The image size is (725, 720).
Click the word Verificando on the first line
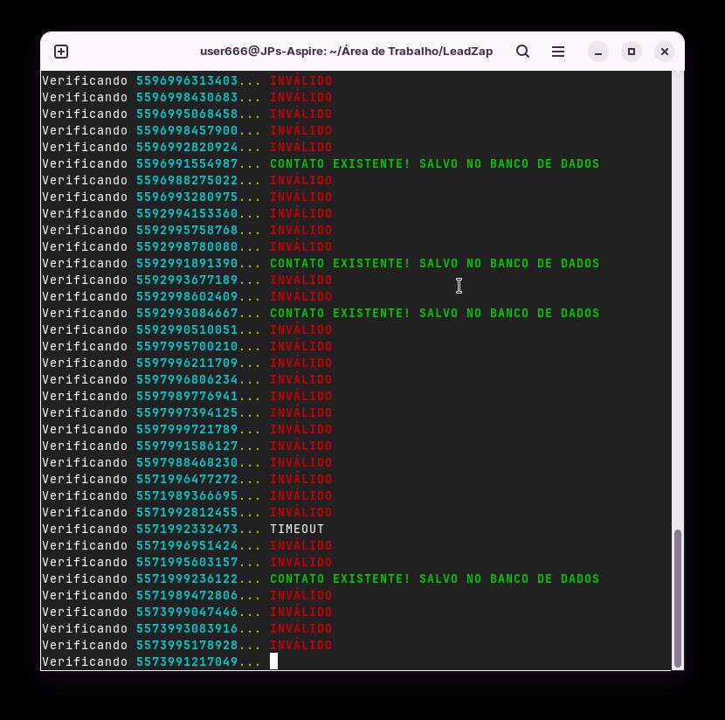pyautogui.click(x=85, y=81)
